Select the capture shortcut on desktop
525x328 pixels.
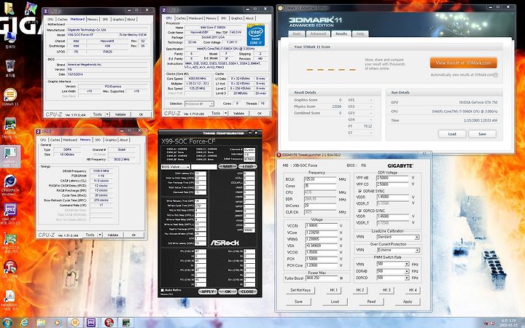coord(10,156)
